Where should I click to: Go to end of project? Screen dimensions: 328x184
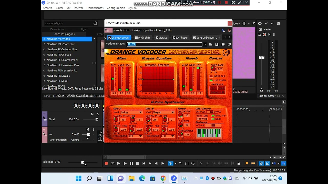150,164
